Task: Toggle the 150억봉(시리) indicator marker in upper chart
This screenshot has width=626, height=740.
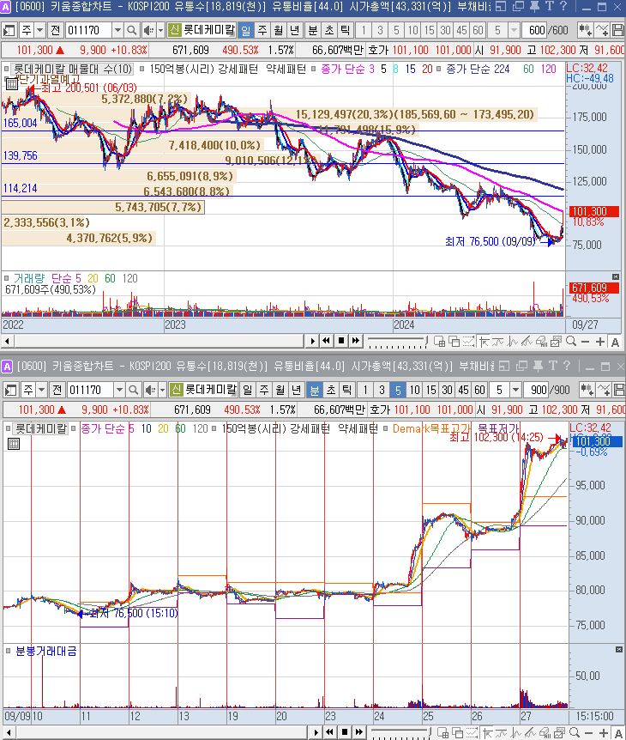Action: coord(142,70)
